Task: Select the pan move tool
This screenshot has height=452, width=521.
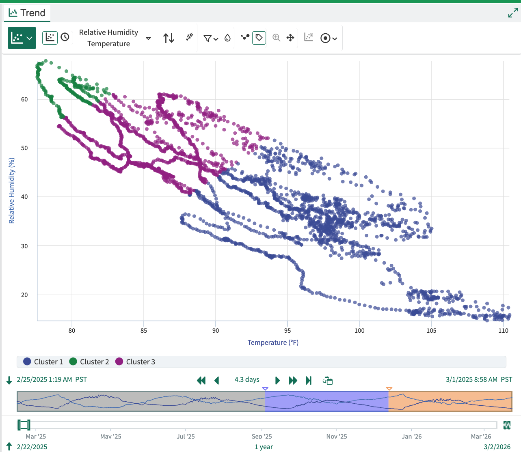Action: pyautogui.click(x=290, y=38)
